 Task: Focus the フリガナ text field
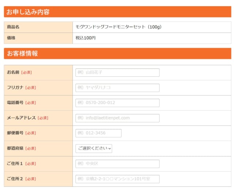click(117, 88)
